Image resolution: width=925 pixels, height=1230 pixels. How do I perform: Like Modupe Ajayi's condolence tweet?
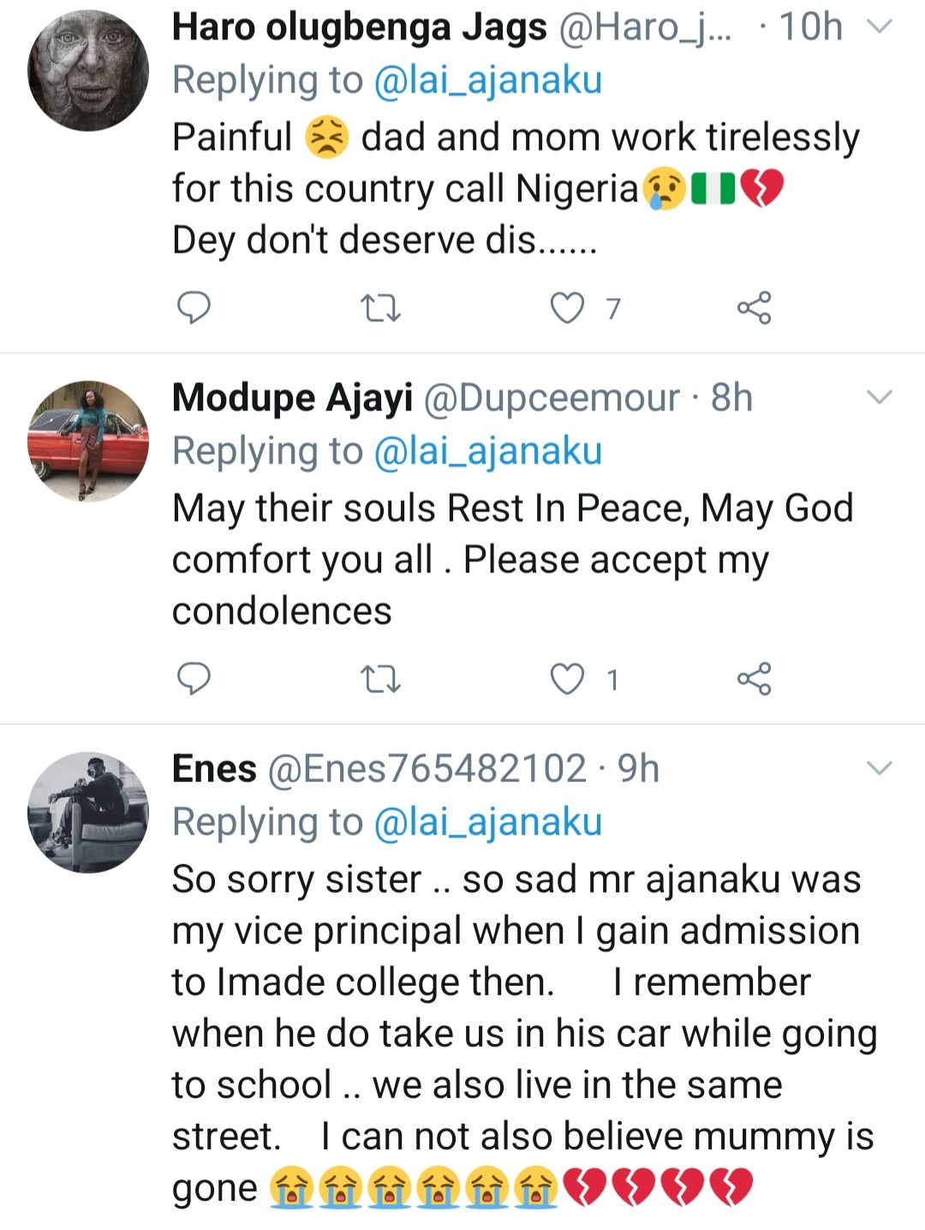point(567,679)
